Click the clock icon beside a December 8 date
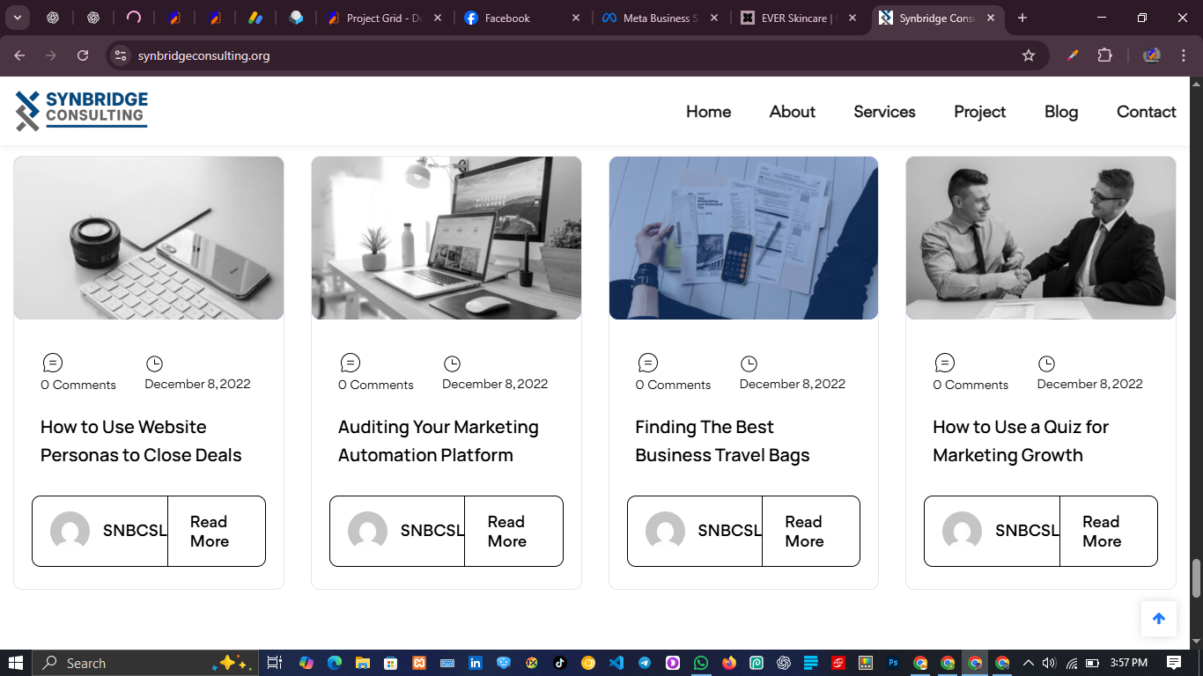Screen dimensions: 1203x676 155,364
